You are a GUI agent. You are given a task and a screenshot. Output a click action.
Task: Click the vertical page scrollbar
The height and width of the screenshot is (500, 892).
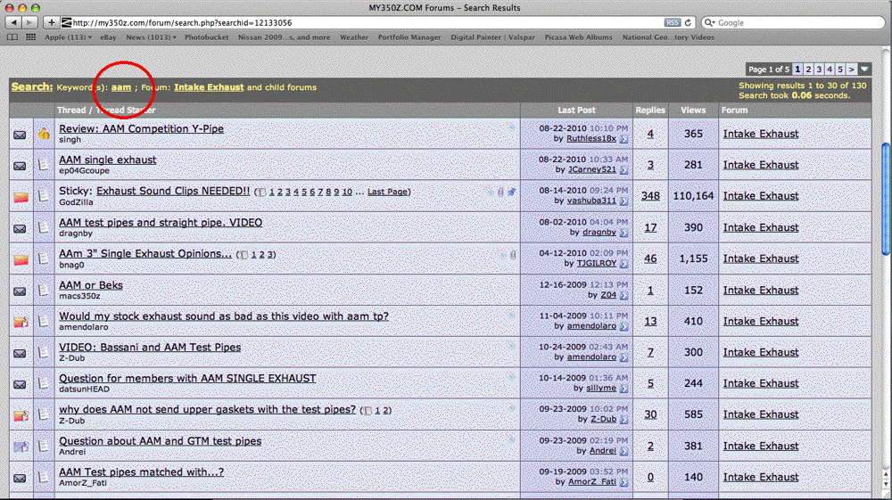885,178
